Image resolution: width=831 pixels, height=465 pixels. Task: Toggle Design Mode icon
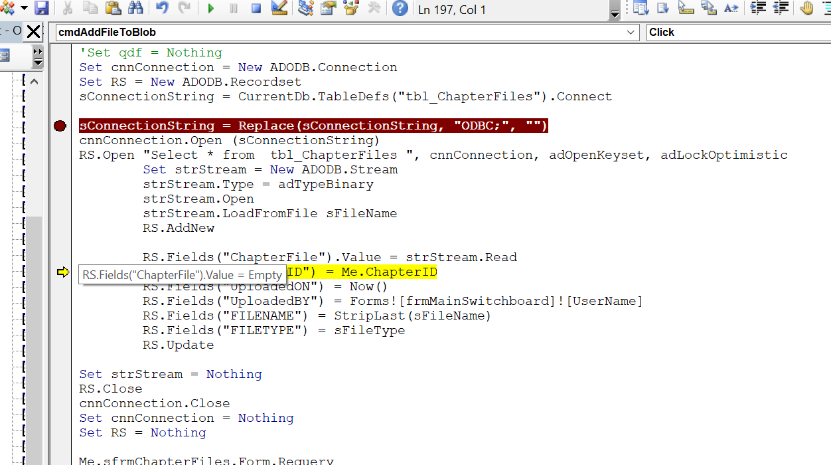tap(279, 9)
